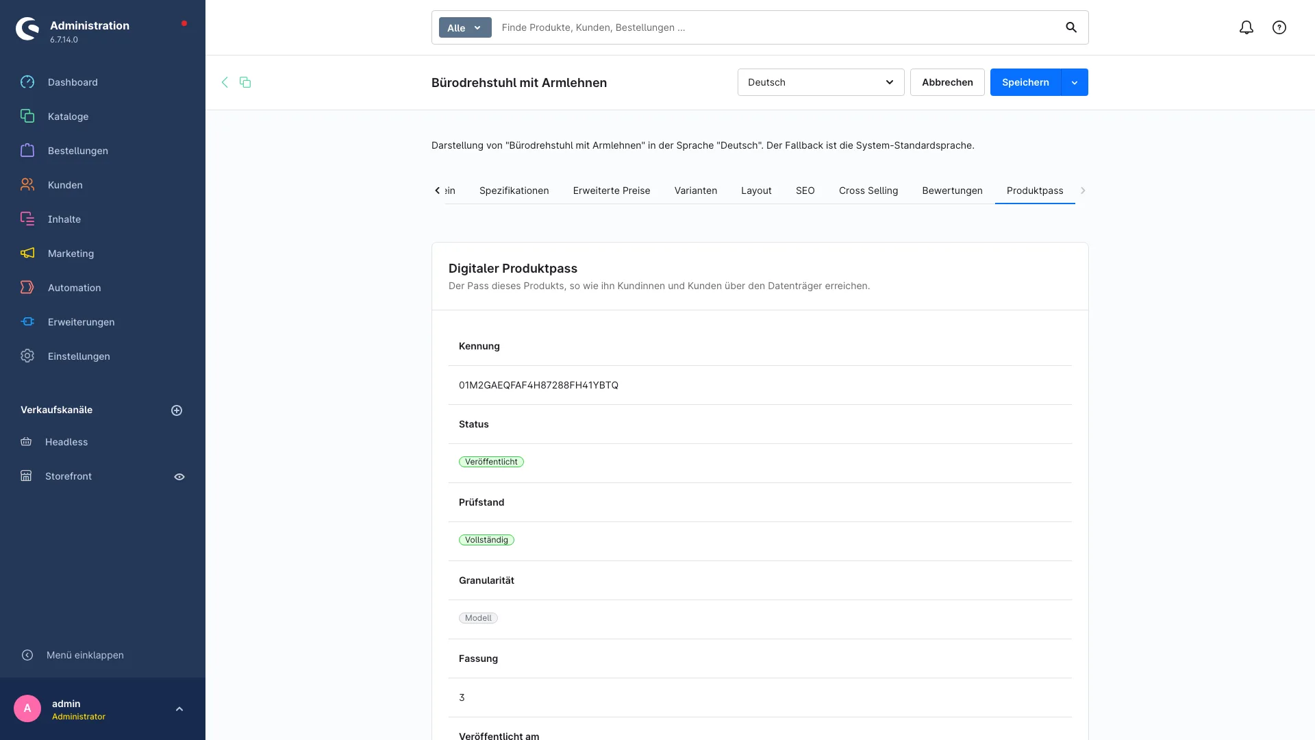Open the Bewertungen tab
This screenshot has width=1315, height=740.
[x=952, y=190]
